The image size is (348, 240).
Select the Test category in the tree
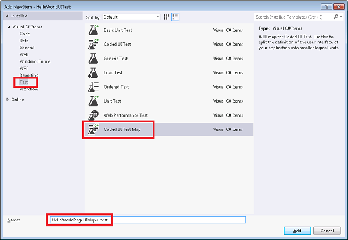tap(24, 82)
